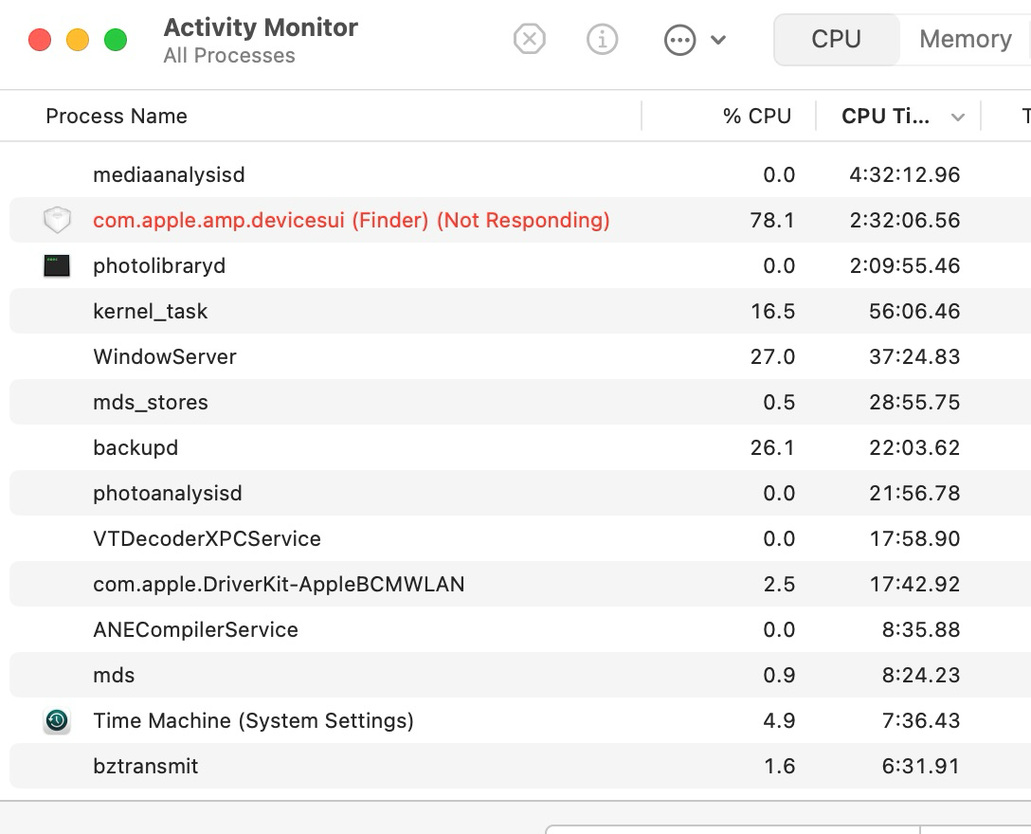
Task: Click the black terminal icon beside photolibraryd
Action: [57, 265]
